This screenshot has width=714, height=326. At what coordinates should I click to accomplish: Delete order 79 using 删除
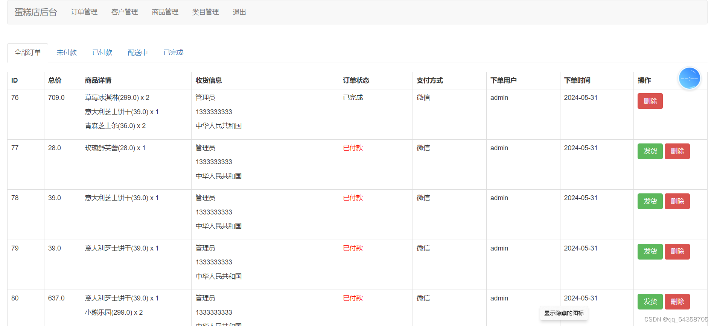[x=677, y=252]
